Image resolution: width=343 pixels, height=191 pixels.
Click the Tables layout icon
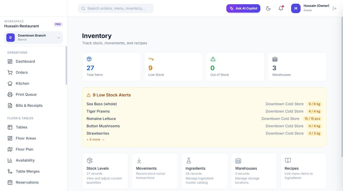click(10, 127)
